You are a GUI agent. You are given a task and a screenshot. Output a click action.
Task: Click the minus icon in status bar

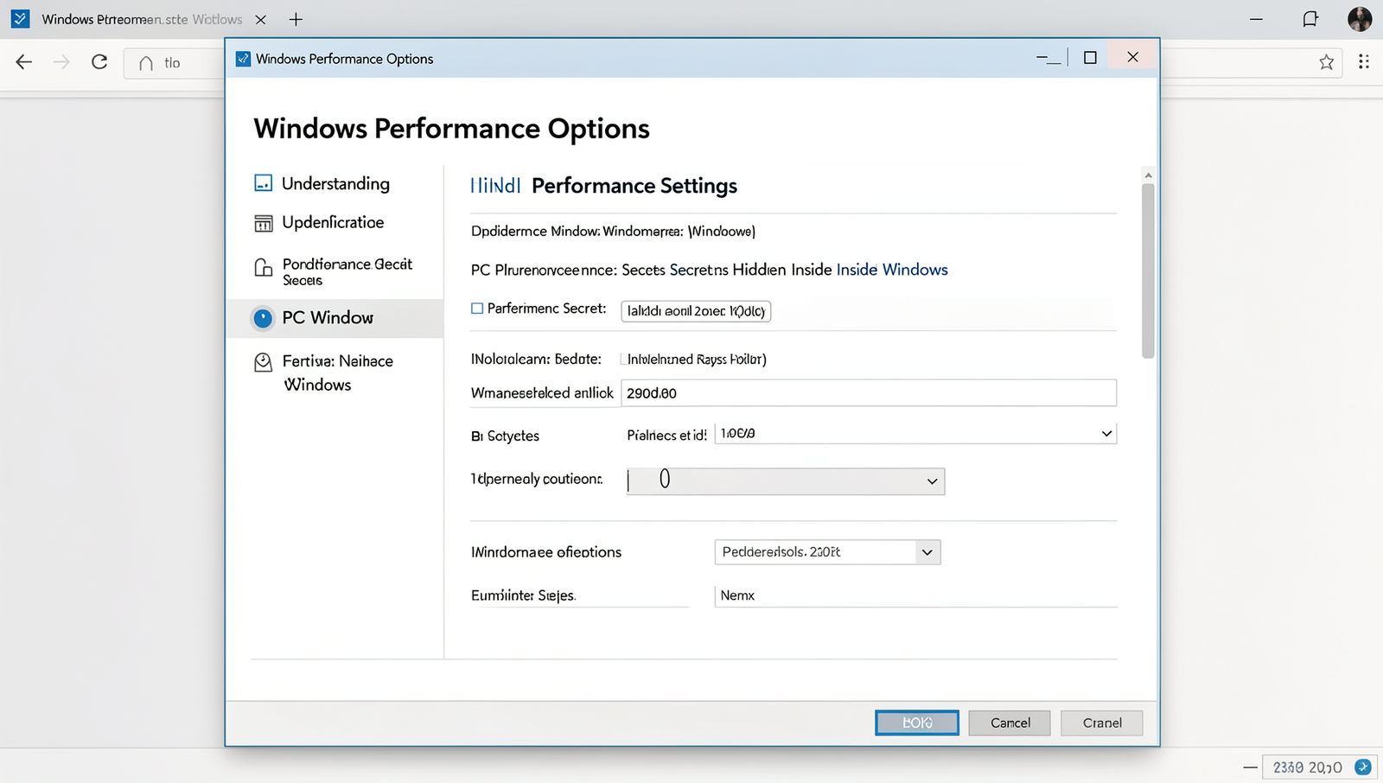(1250, 767)
